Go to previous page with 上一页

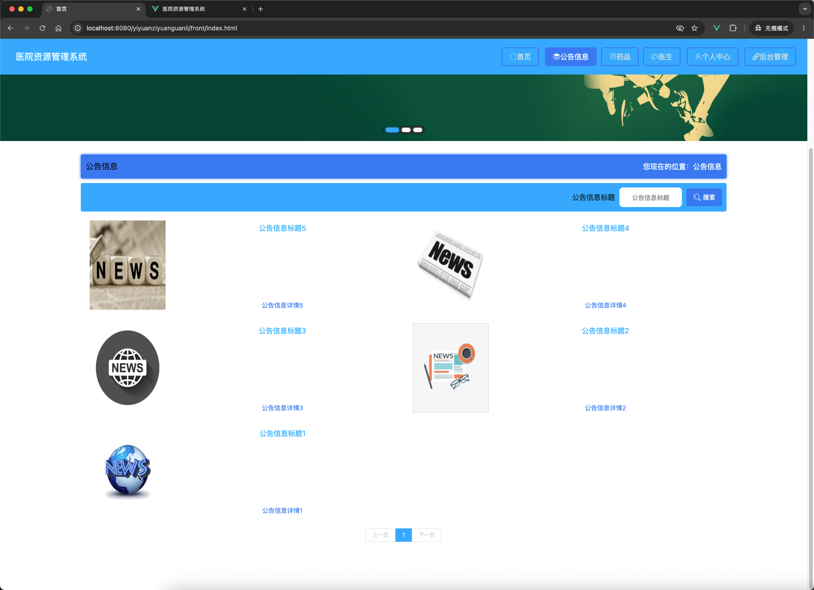(381, 535)
